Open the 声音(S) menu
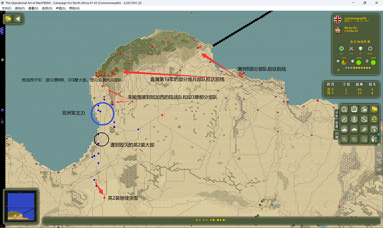This screenshot has height=228, width=383. point(61,8)
